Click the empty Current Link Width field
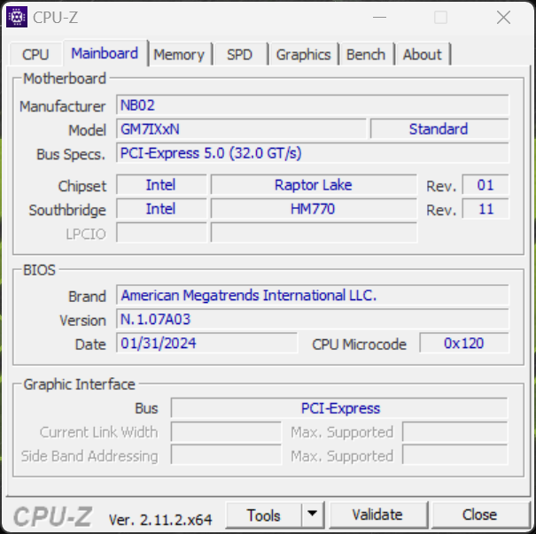 pyautogui.click(x=226, y=432)
